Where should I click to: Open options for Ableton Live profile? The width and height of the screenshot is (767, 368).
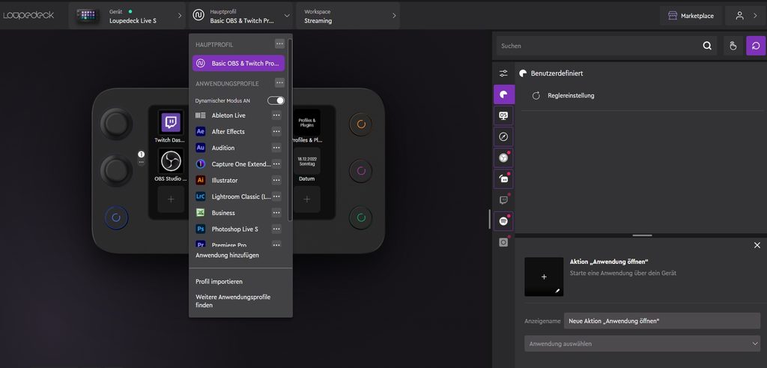(276, 115)
